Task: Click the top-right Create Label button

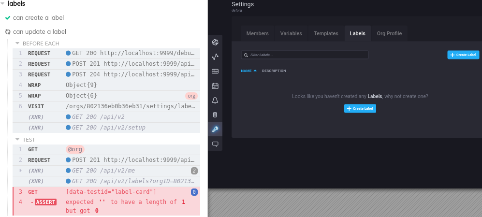Action: 463,55
